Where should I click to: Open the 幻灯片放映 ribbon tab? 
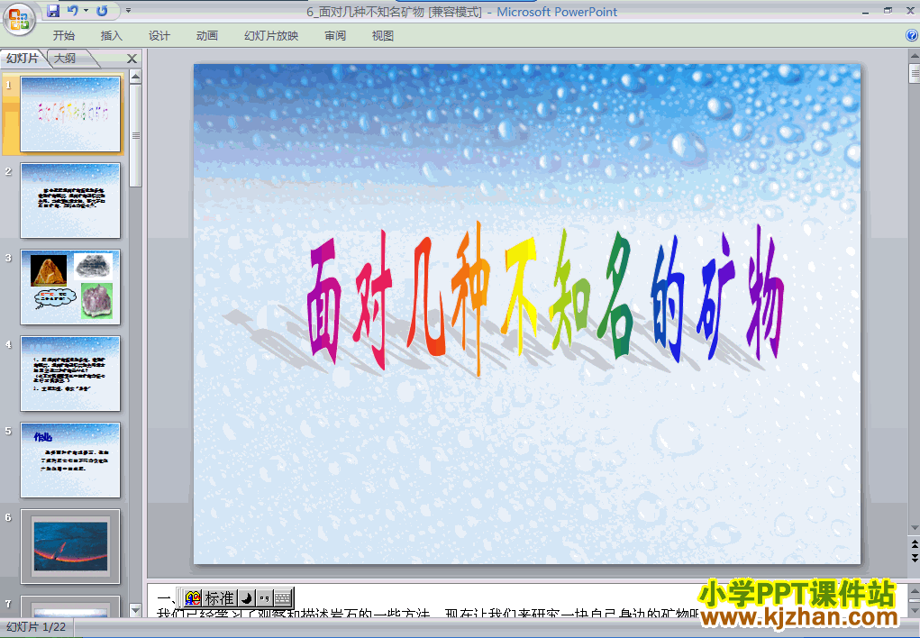pos(271,36)
